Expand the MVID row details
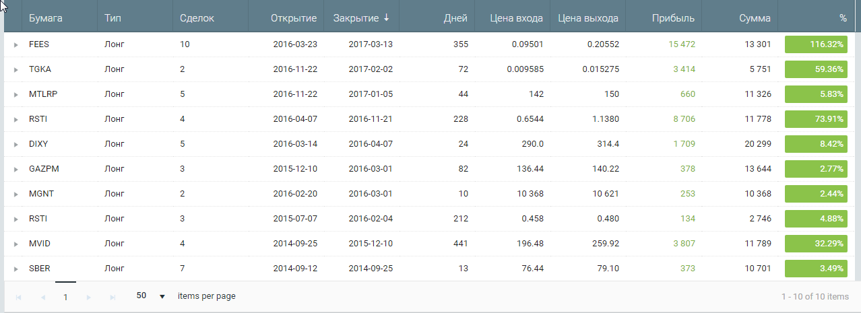Viewport: 861px width, 313px height. 15,244
